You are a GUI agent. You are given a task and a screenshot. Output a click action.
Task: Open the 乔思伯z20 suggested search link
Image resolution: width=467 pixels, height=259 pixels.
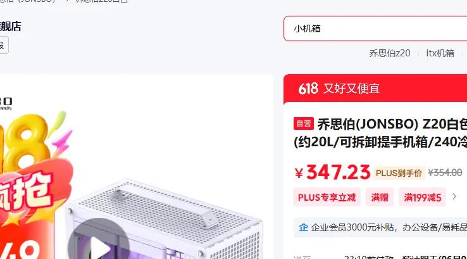pos(390,53)
